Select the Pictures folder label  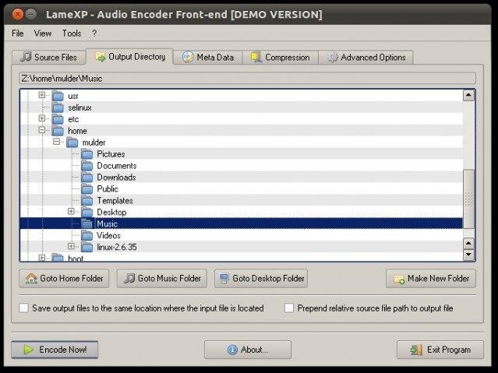click(x=111, y=154)
